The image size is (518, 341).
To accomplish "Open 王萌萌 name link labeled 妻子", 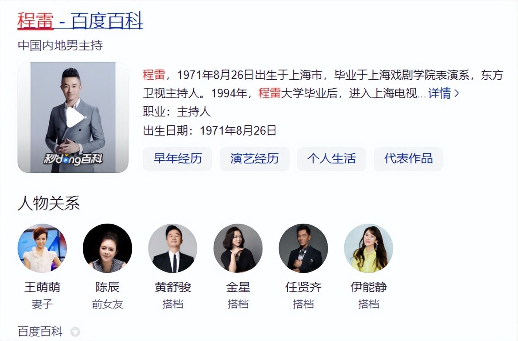I will coord(42,287).
